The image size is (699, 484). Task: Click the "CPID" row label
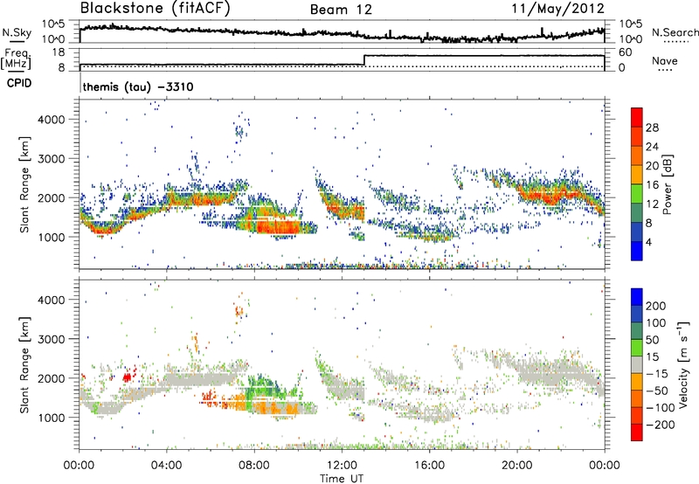point(19,83)
